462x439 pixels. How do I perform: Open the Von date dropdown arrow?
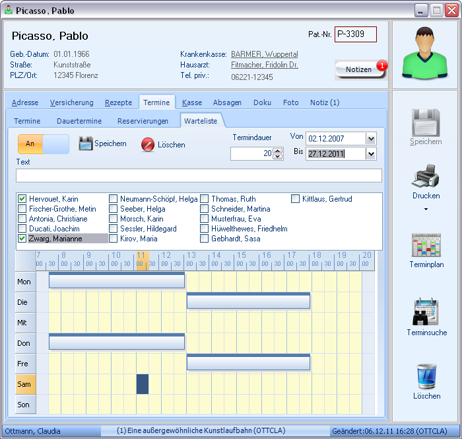point(371,138)
